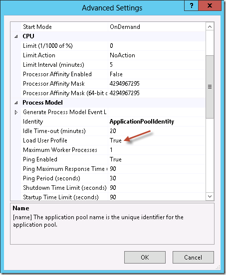Click the Cancel button
The height and width of the screenshot is (275, 226).
(x=193, y=257)
